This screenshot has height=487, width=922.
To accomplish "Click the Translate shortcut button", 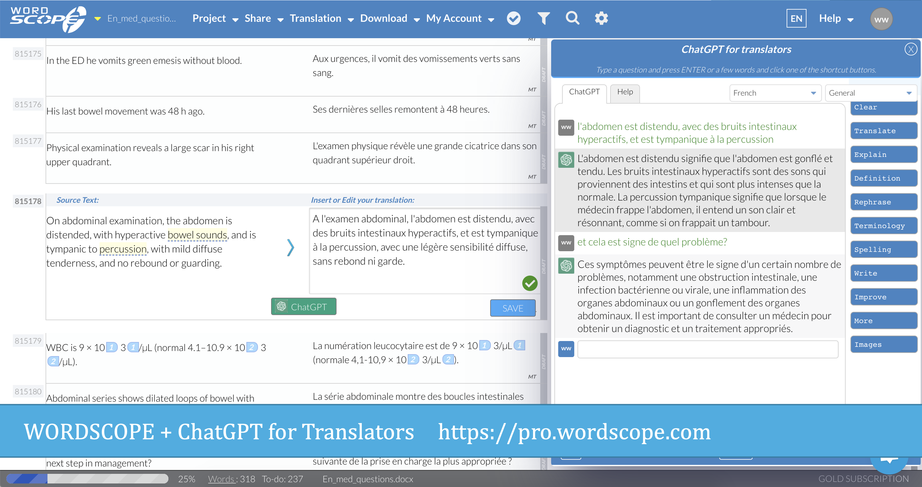I will [883, 131].
